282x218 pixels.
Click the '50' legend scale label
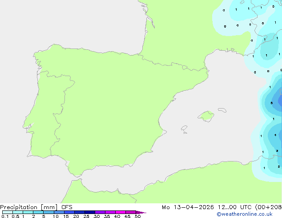137,216
